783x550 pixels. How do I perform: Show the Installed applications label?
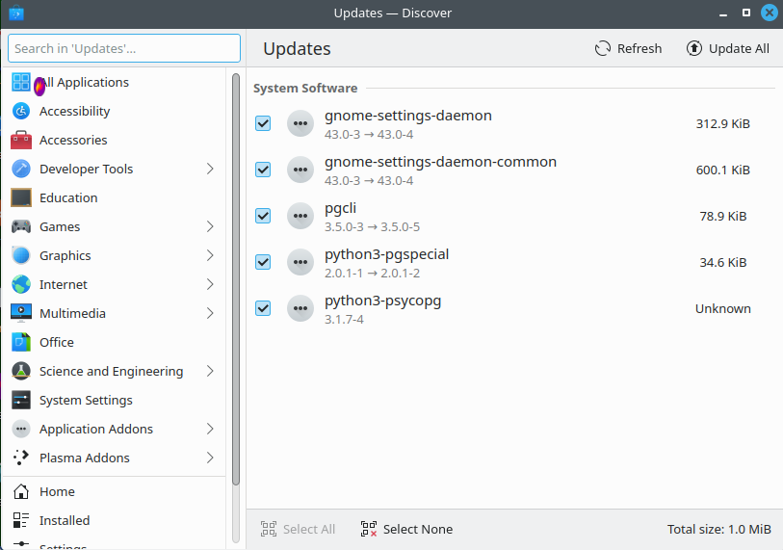(x=65, y=520)
